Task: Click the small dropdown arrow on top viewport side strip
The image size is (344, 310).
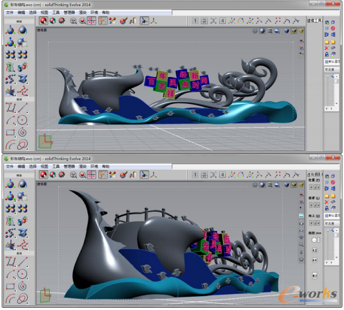Action: [x=301, y=53]
